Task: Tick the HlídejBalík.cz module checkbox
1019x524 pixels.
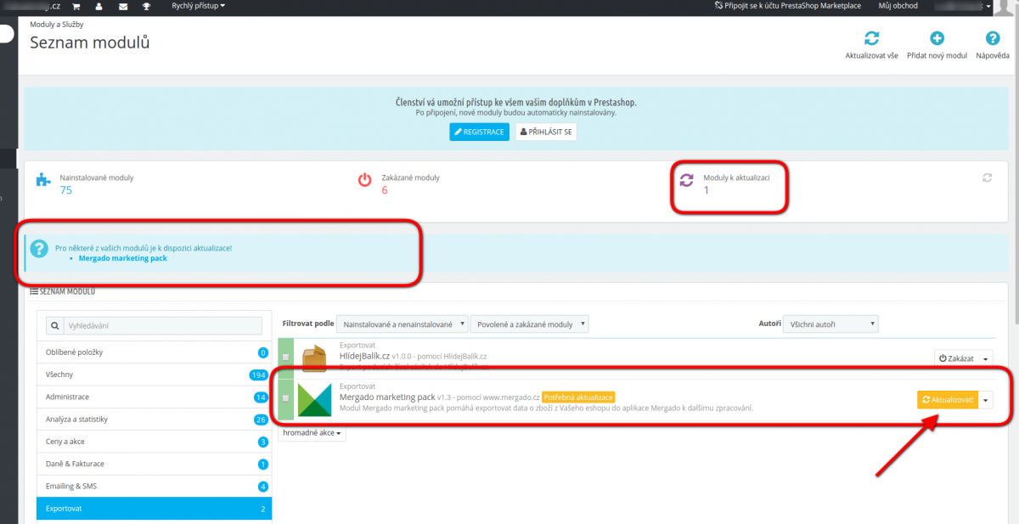Action: [x=285, y=358]
